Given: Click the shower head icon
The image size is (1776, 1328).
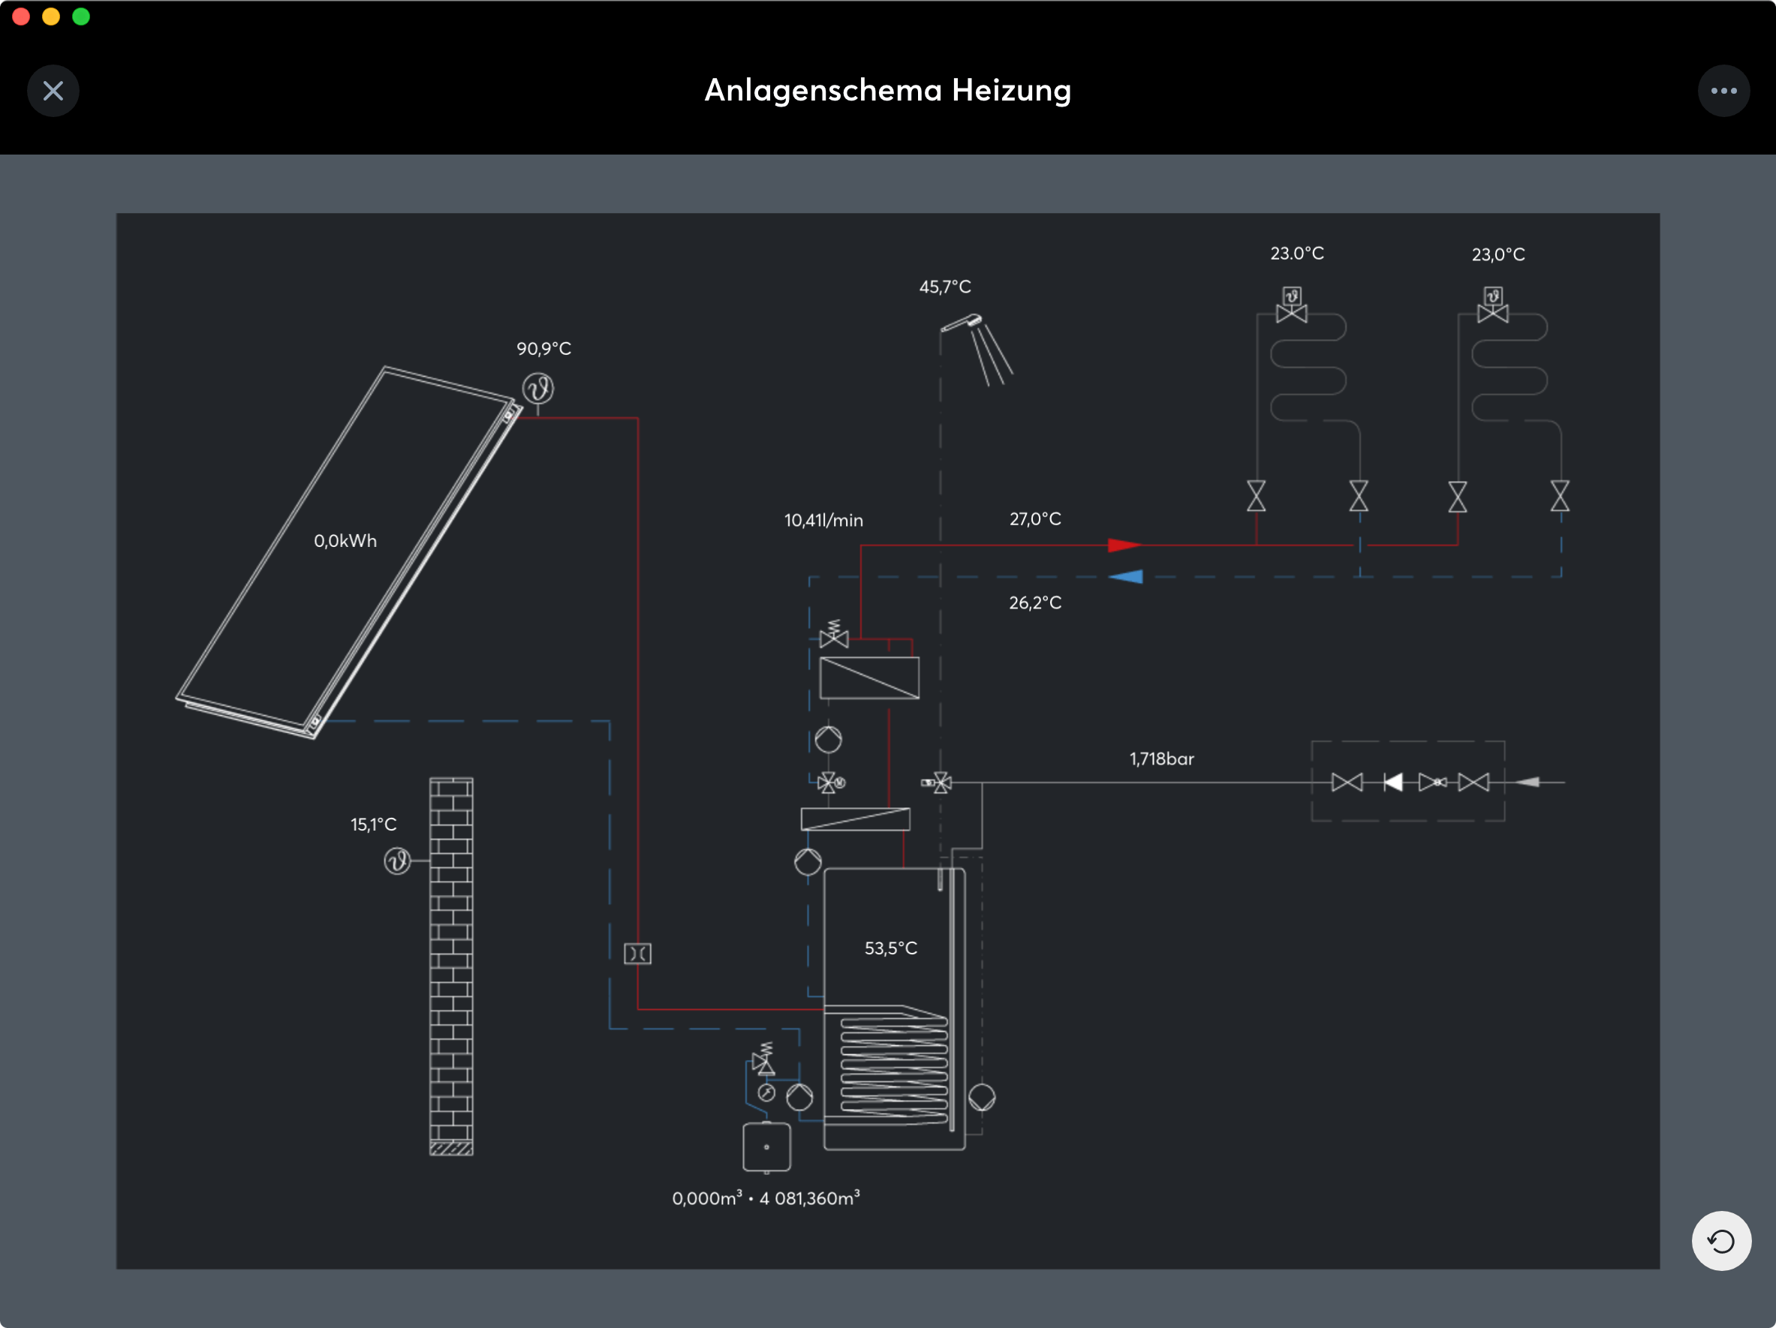Looking at the screenshot, I should click(x=973, y=323).
